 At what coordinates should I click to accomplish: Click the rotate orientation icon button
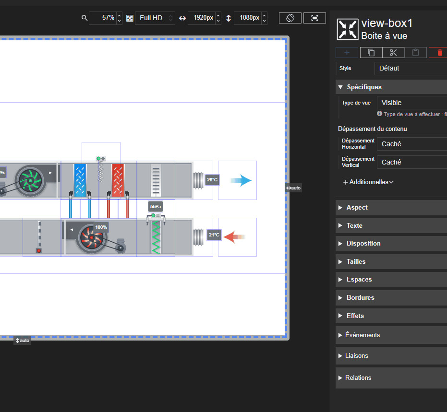290,18
